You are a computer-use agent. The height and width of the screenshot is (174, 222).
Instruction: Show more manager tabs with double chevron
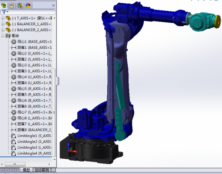pyautogui.click(x=53, y=6)
